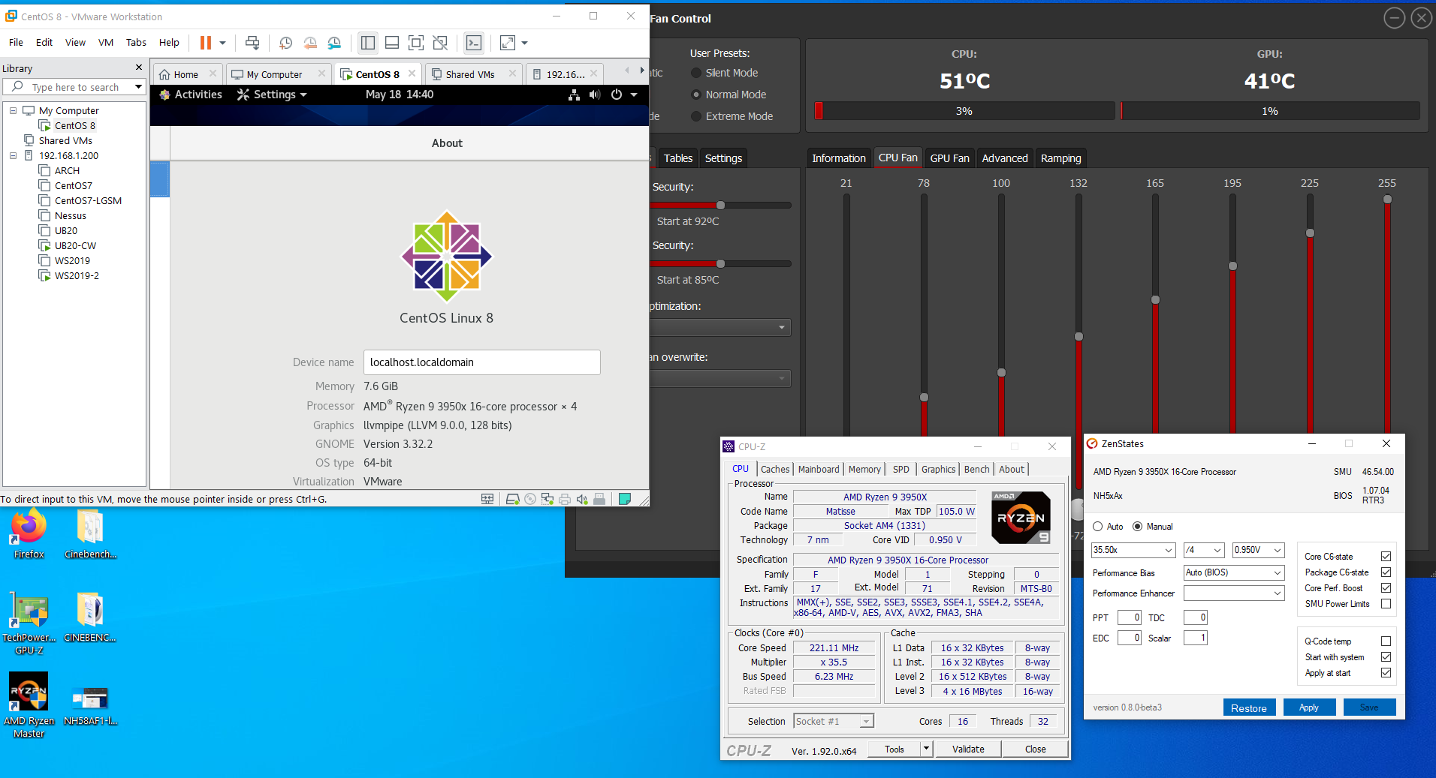1436x778 pixels.
Task: Open the View menu in VMware
Action: tap(75, 42)
